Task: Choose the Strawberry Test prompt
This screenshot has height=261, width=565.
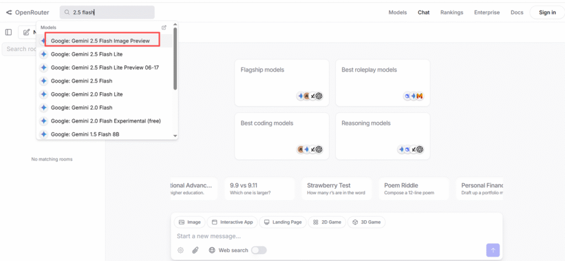Action: click(x=337, y=189)
